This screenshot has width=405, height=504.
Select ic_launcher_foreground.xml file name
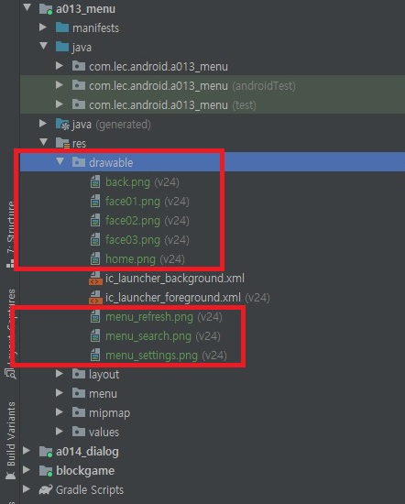pos(173,298)
